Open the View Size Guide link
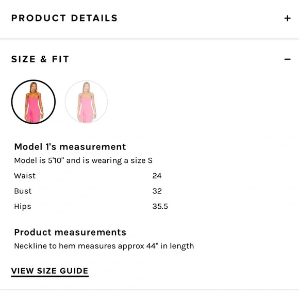 (50, 271)
